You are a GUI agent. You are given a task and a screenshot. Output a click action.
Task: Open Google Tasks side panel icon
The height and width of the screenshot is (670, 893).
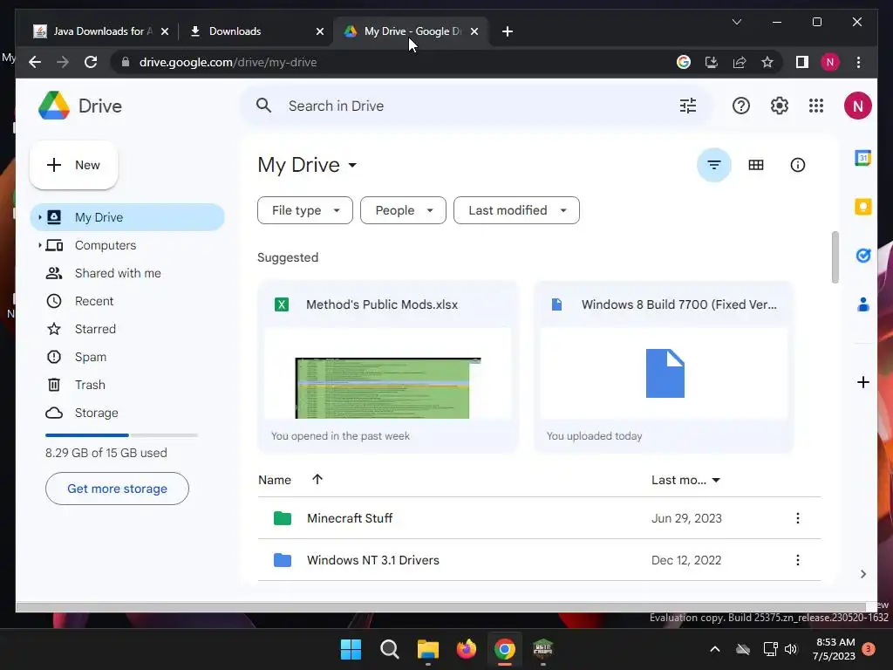862,256
